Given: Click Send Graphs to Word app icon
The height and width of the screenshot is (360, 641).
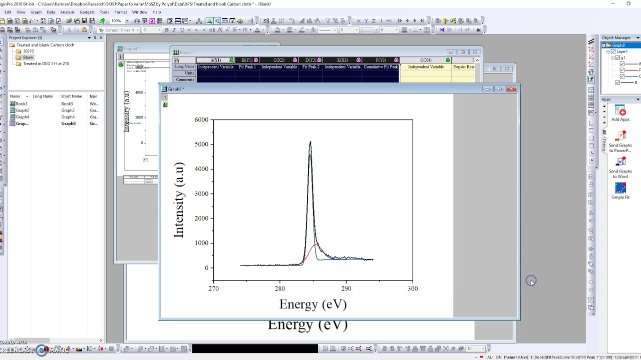Looking at the screenshot, I should [x=620, y=162].
